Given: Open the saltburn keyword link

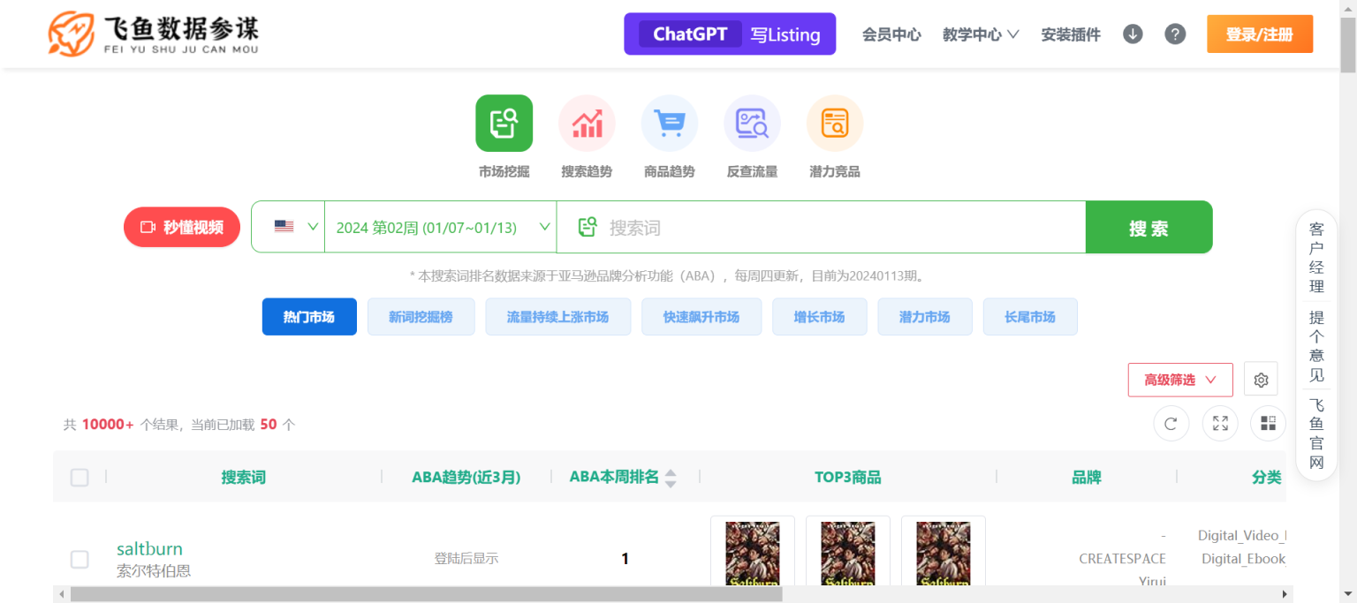Looking at the screenshot, I should [149, 548].
